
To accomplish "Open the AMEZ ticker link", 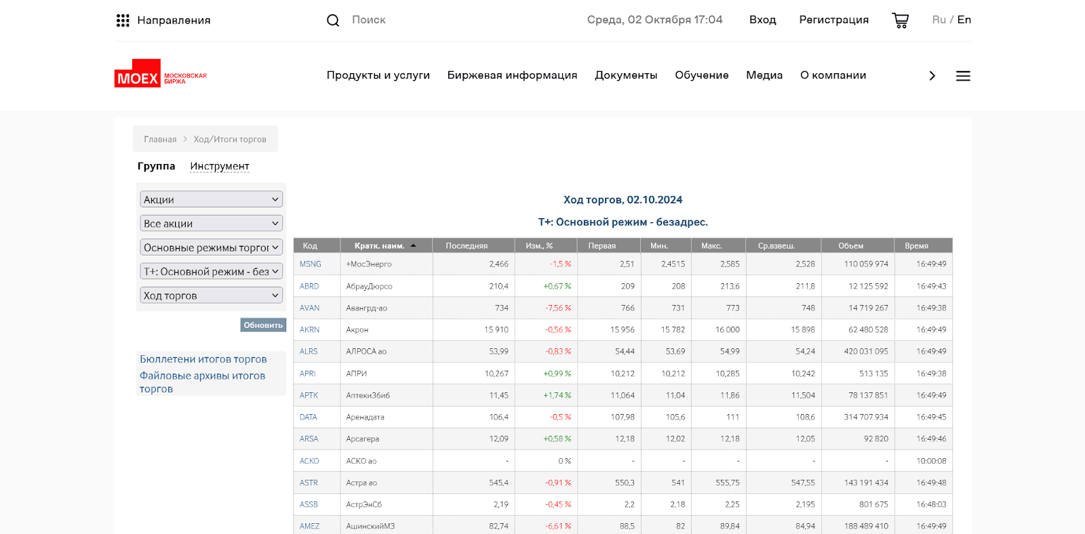I will (x=309, y=526).
